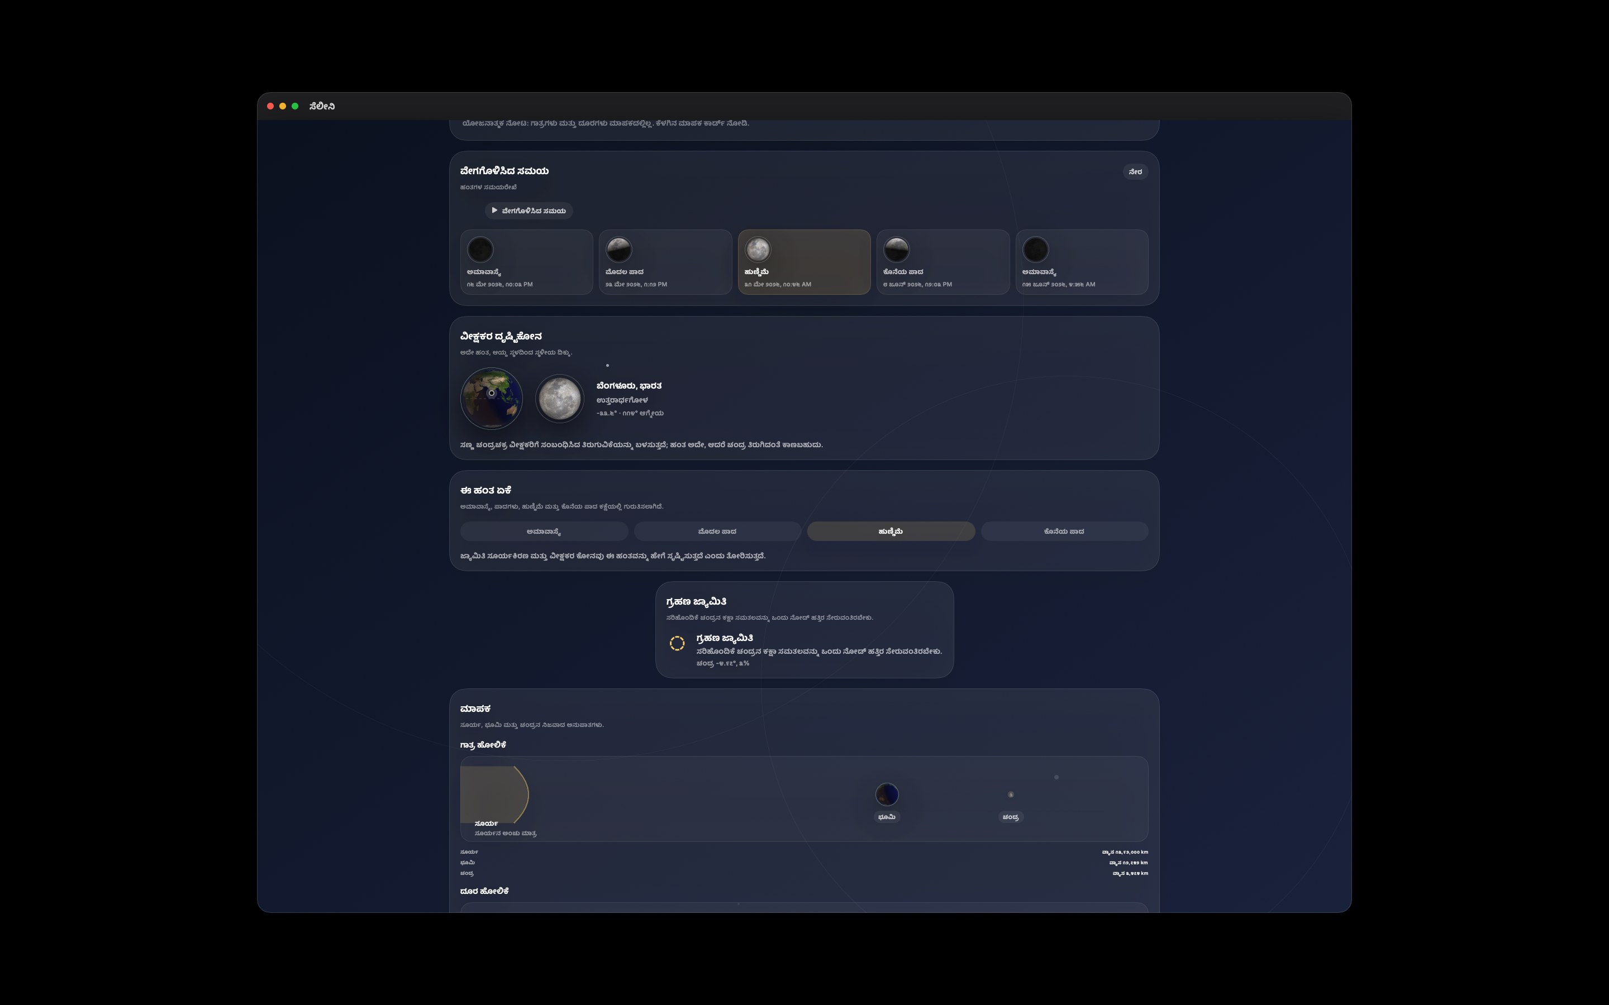Click the location marker ring on the globe

491,393
